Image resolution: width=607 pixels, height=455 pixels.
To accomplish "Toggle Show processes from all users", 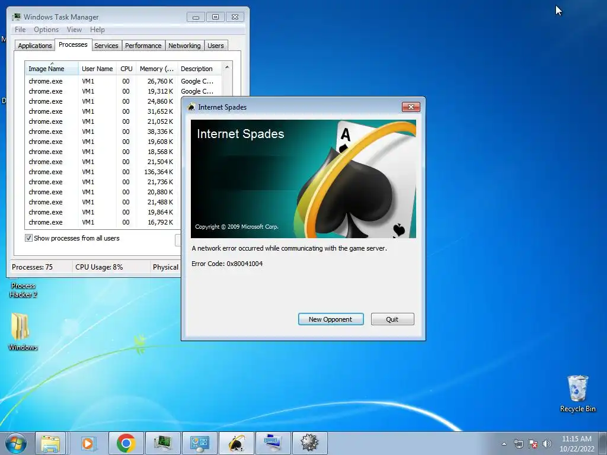I will click(28, 238).
